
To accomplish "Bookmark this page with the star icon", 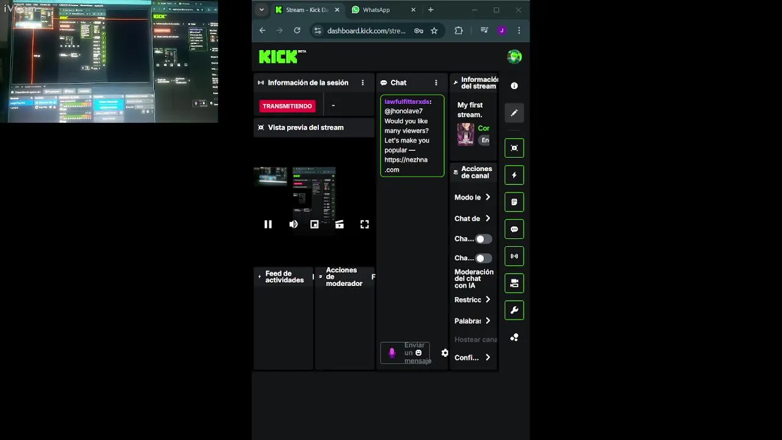I will [434, 31].
